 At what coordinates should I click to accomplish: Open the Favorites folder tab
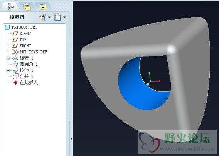tap(43, 7)
